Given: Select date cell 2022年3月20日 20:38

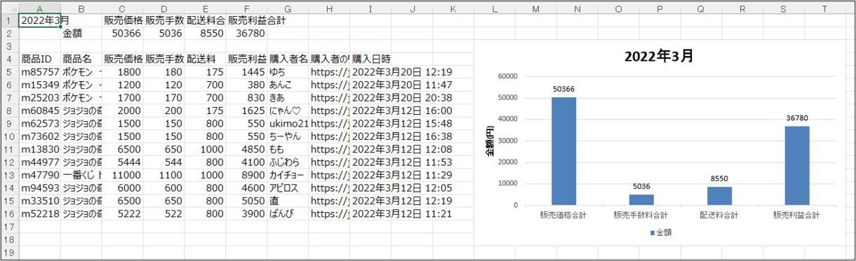Looking at the screenshot, I should click(x=402, y=97).
